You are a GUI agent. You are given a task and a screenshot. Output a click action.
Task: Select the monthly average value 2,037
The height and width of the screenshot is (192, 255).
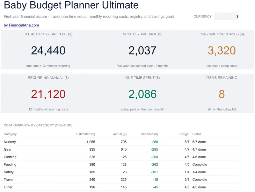[142, 50]
